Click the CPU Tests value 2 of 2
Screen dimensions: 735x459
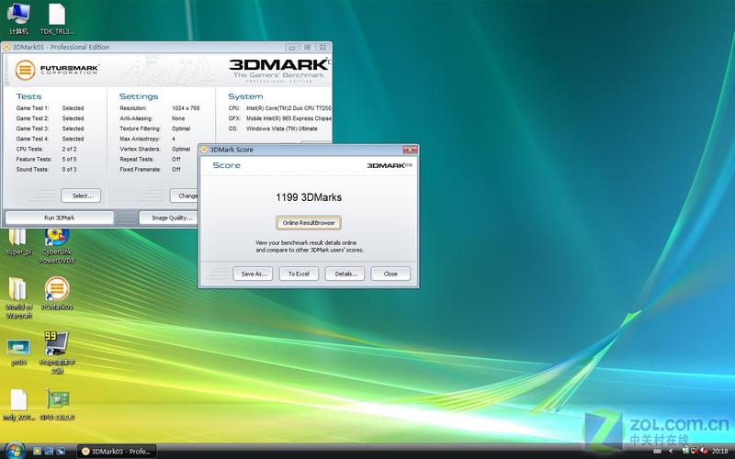70,149
